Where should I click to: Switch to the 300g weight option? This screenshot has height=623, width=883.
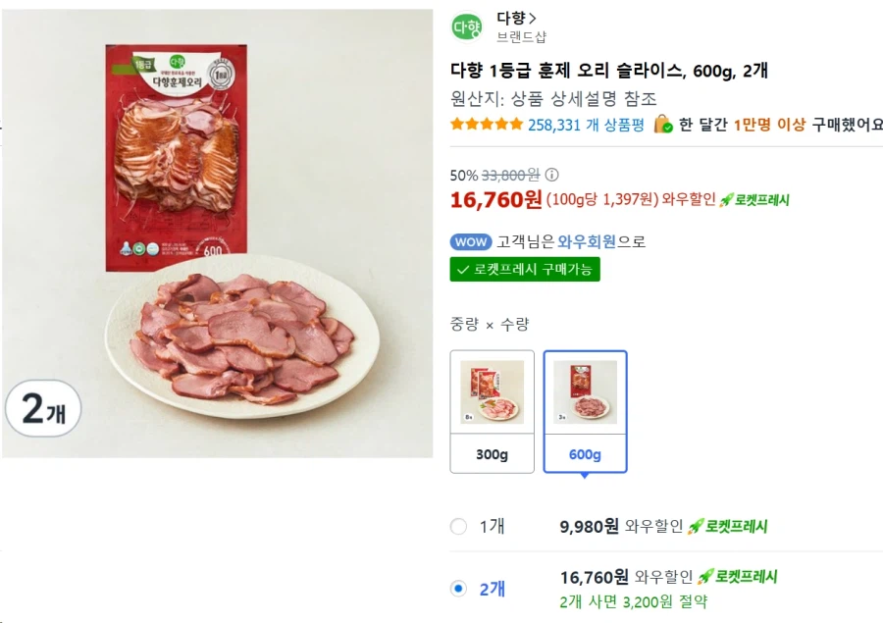tap(492, 411)
